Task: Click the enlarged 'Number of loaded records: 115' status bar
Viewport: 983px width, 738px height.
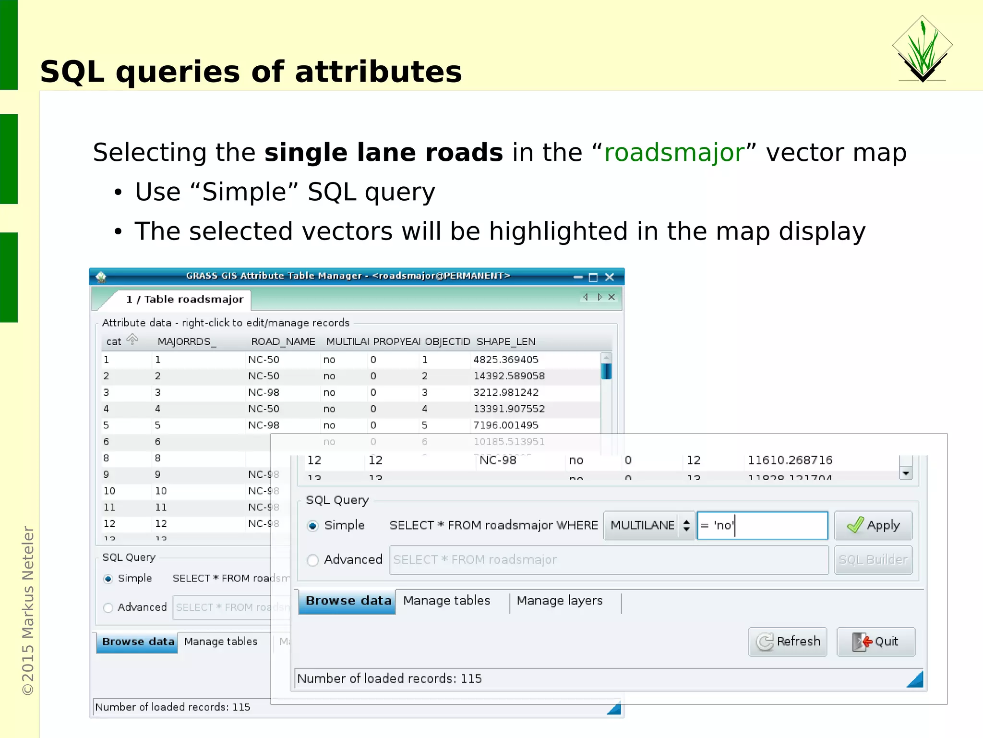Action: 608,678
